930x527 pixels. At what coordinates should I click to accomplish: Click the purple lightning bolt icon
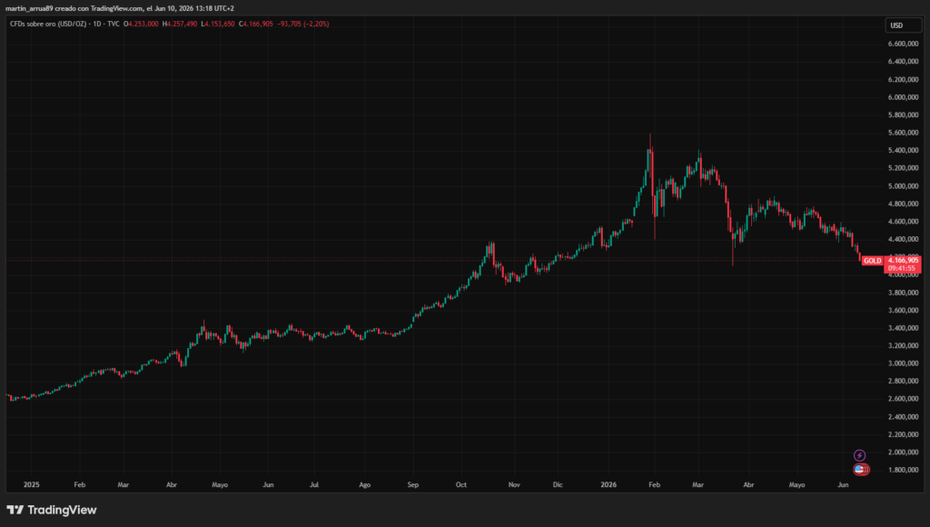click(859, 455)
